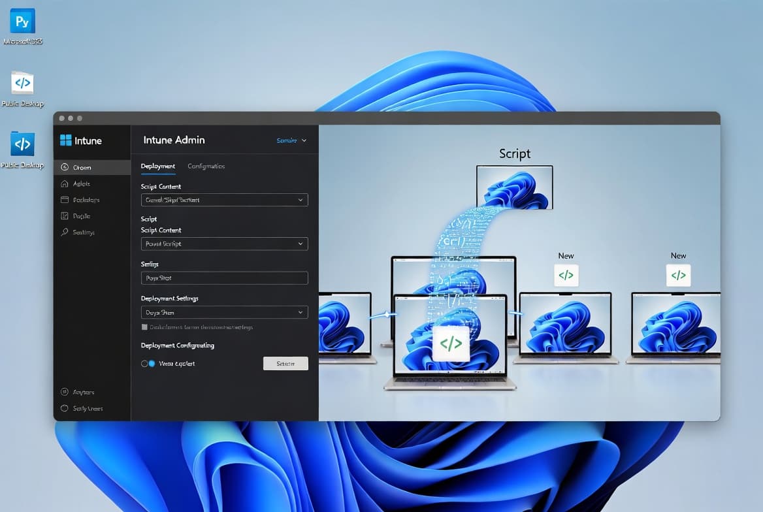Open the Py desktop shortcut icon
Screen dimensions: 763x512
click(22, 21)
